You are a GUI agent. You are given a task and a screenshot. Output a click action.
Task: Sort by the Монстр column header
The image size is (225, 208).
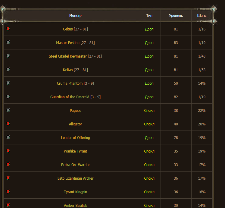point(75,16)
